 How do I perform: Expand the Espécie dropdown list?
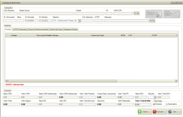tap(79, 21)
